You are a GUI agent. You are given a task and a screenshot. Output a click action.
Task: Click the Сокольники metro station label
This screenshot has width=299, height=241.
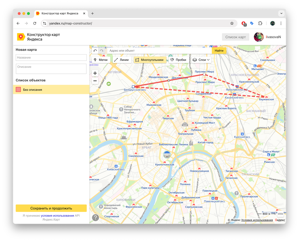point(267,60)
